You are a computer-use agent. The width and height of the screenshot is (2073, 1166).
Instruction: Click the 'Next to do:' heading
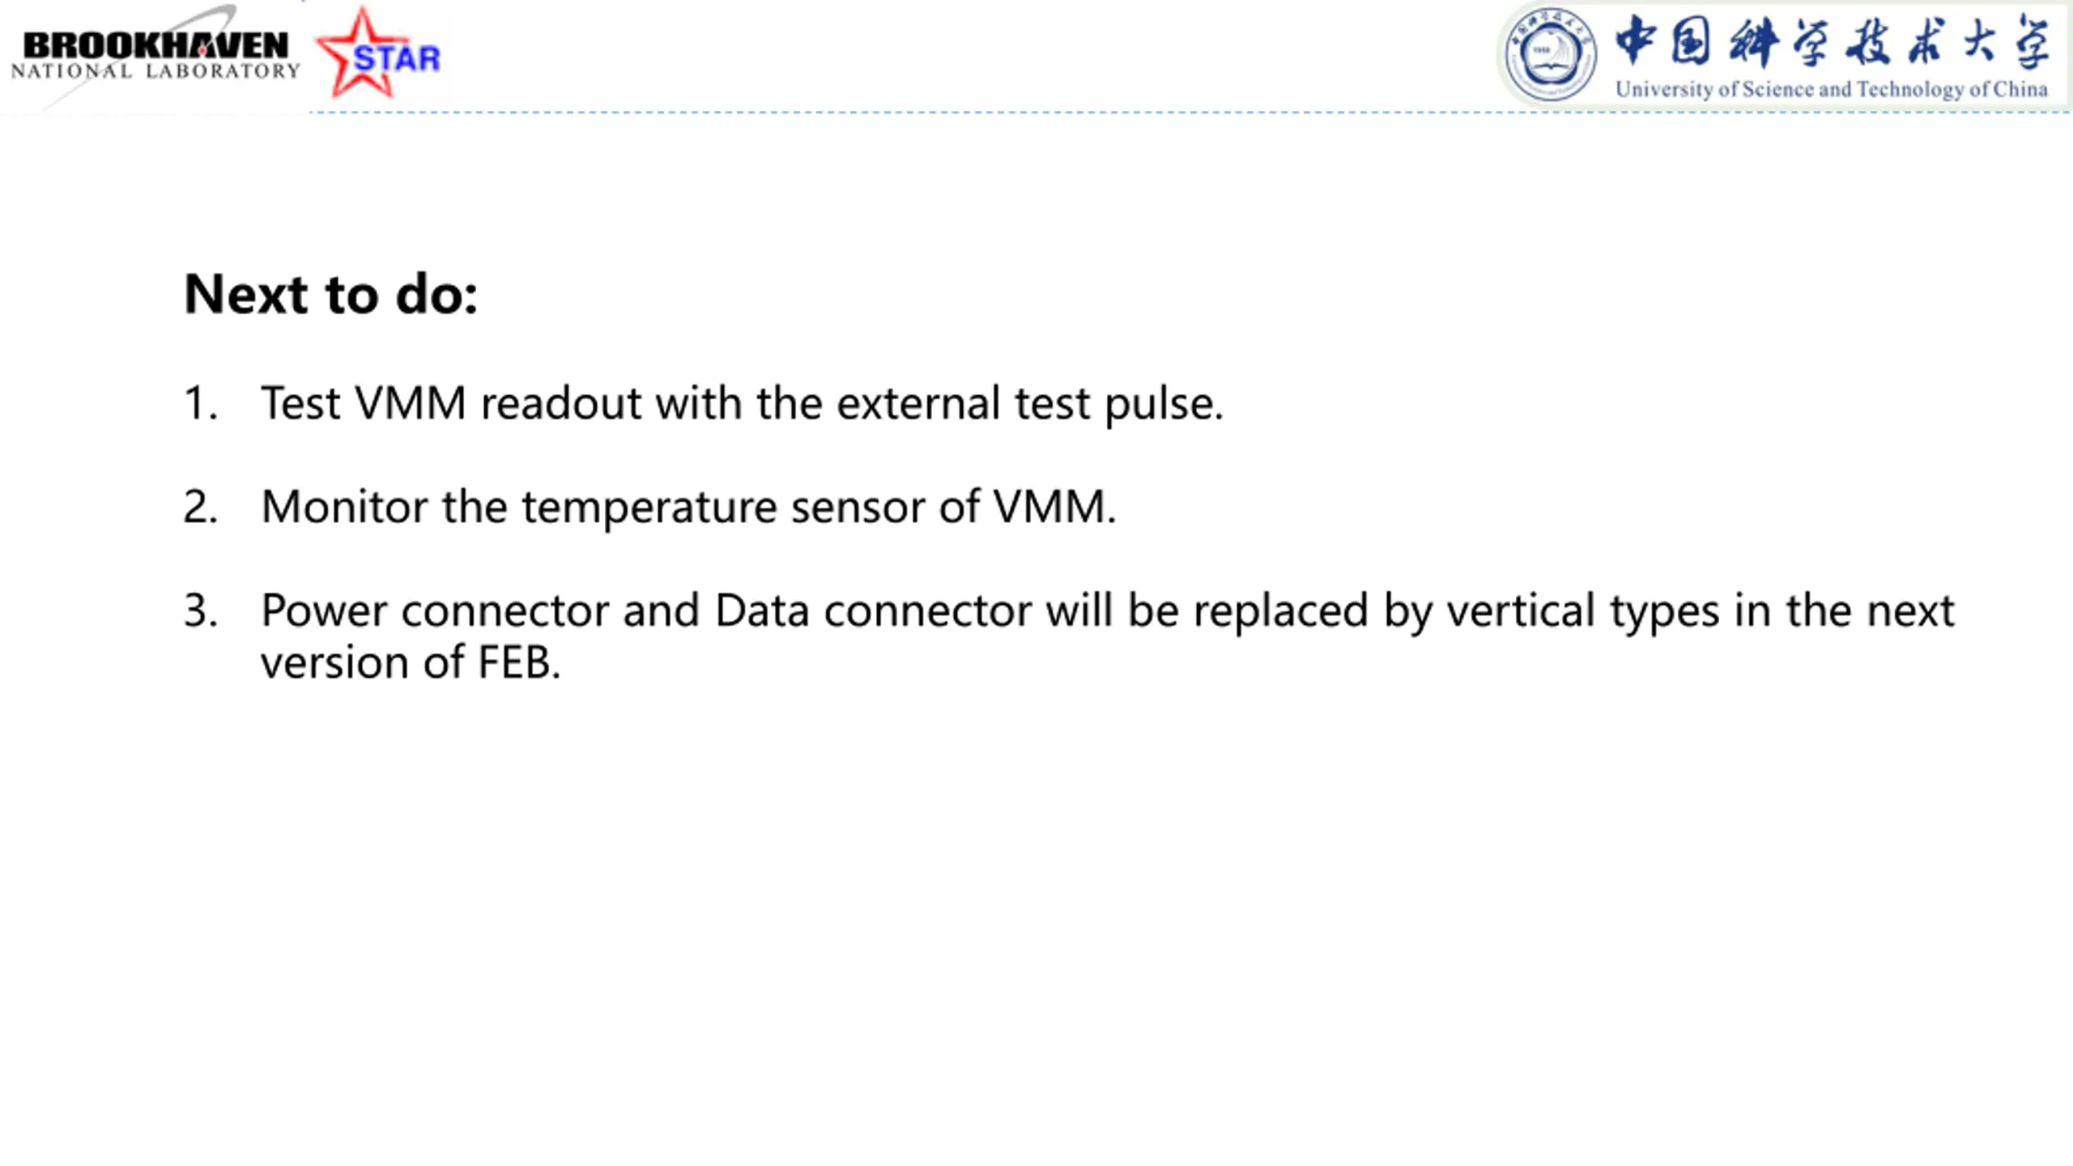331,294
